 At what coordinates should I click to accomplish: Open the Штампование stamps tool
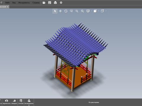click(x=29, y=102)
